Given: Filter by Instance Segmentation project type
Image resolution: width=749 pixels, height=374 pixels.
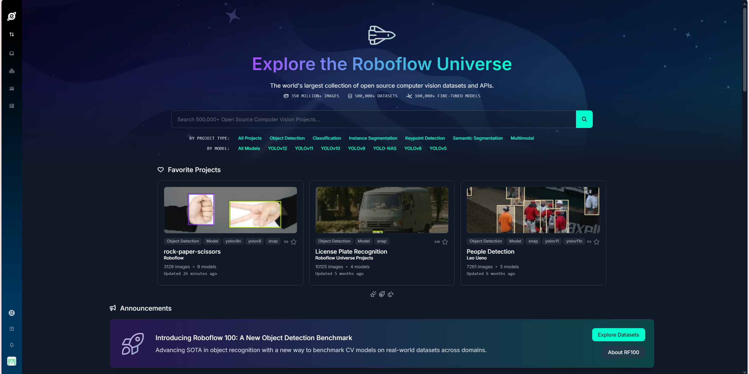Looking at the screenshot, I should (373, 138).
